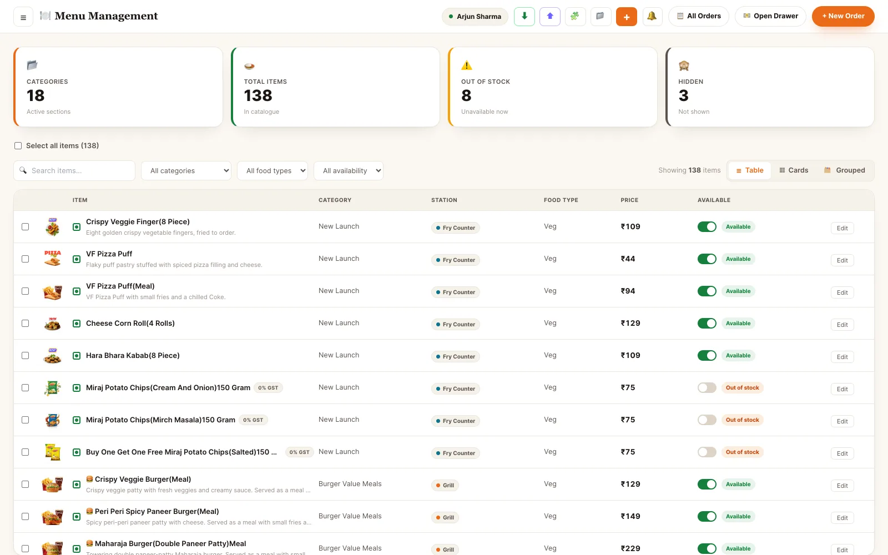Open notifications bell

click(652, 17)
